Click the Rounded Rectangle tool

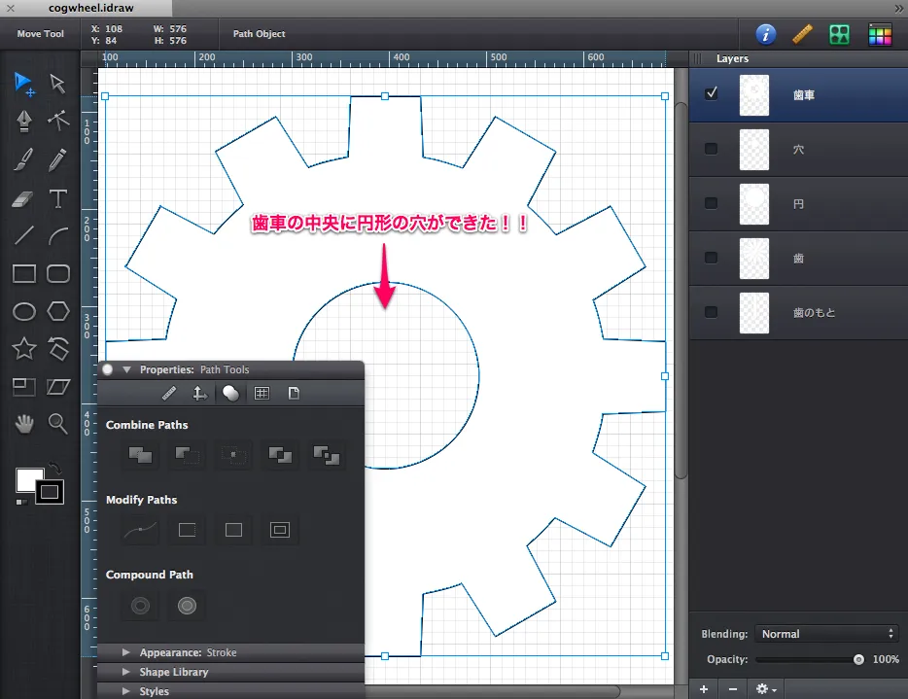click(x=58, y=274)
